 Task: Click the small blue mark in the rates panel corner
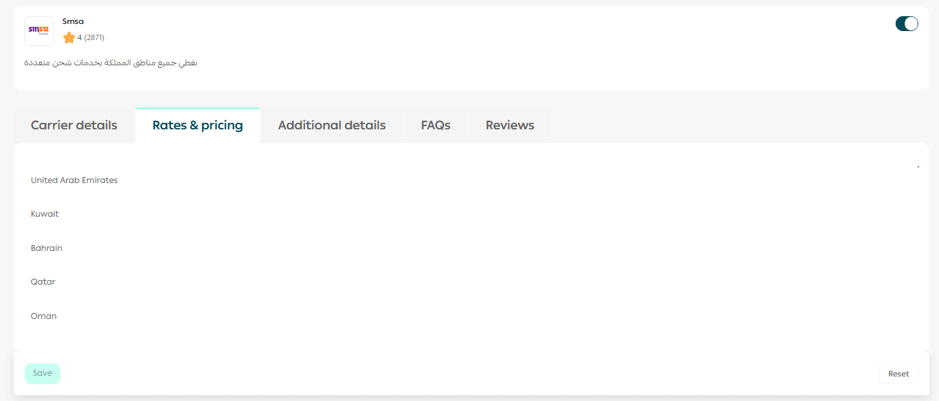[918, 167]
